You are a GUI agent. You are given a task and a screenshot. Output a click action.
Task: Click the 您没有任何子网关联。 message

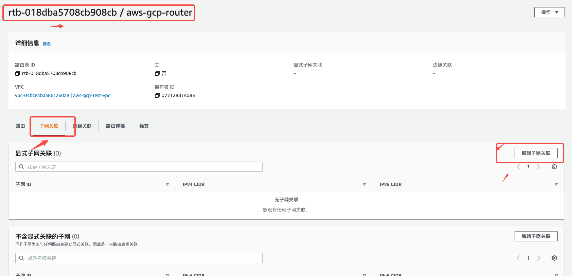click(x=286, y=210)
